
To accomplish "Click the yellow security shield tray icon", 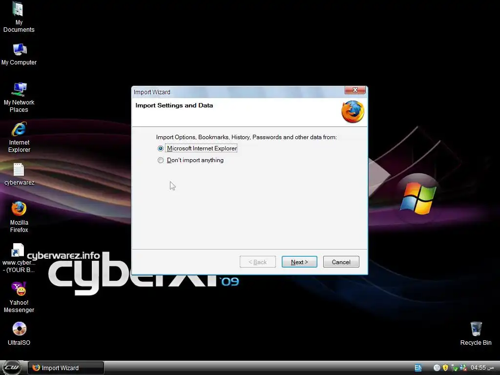I will (x=445, y=368).
